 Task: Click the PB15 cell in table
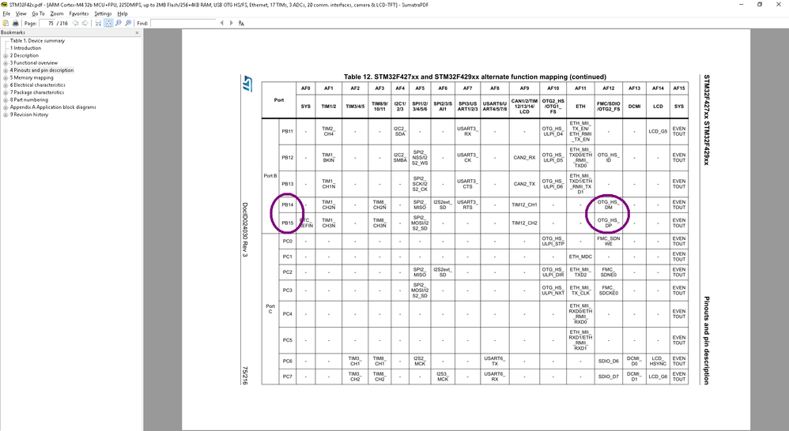[287, 223]
